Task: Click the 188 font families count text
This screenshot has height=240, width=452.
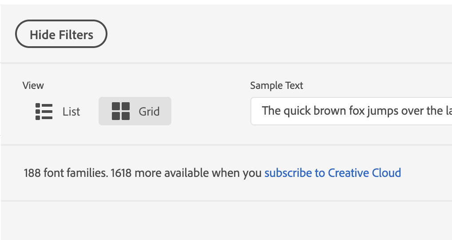Action: tap(66, 173)
